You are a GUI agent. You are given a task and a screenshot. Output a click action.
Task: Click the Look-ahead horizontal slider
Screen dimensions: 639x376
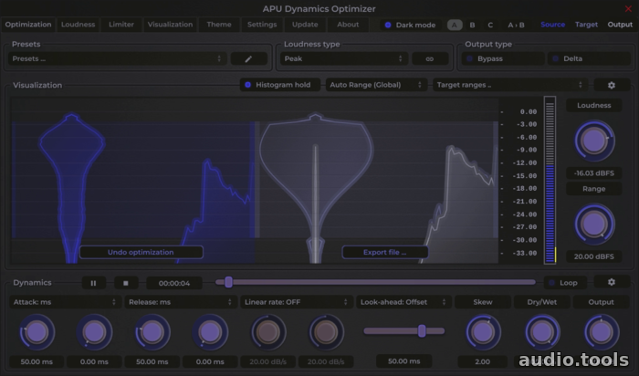(403, 330)
